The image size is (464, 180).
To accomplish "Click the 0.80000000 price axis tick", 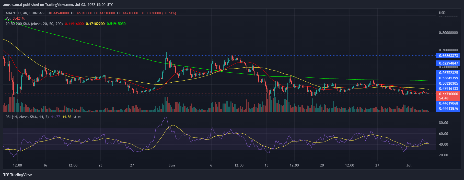I will click(448, 33).
